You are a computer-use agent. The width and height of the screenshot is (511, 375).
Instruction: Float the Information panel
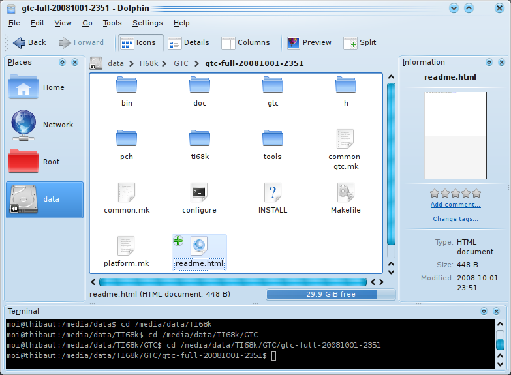click(489, 62)
